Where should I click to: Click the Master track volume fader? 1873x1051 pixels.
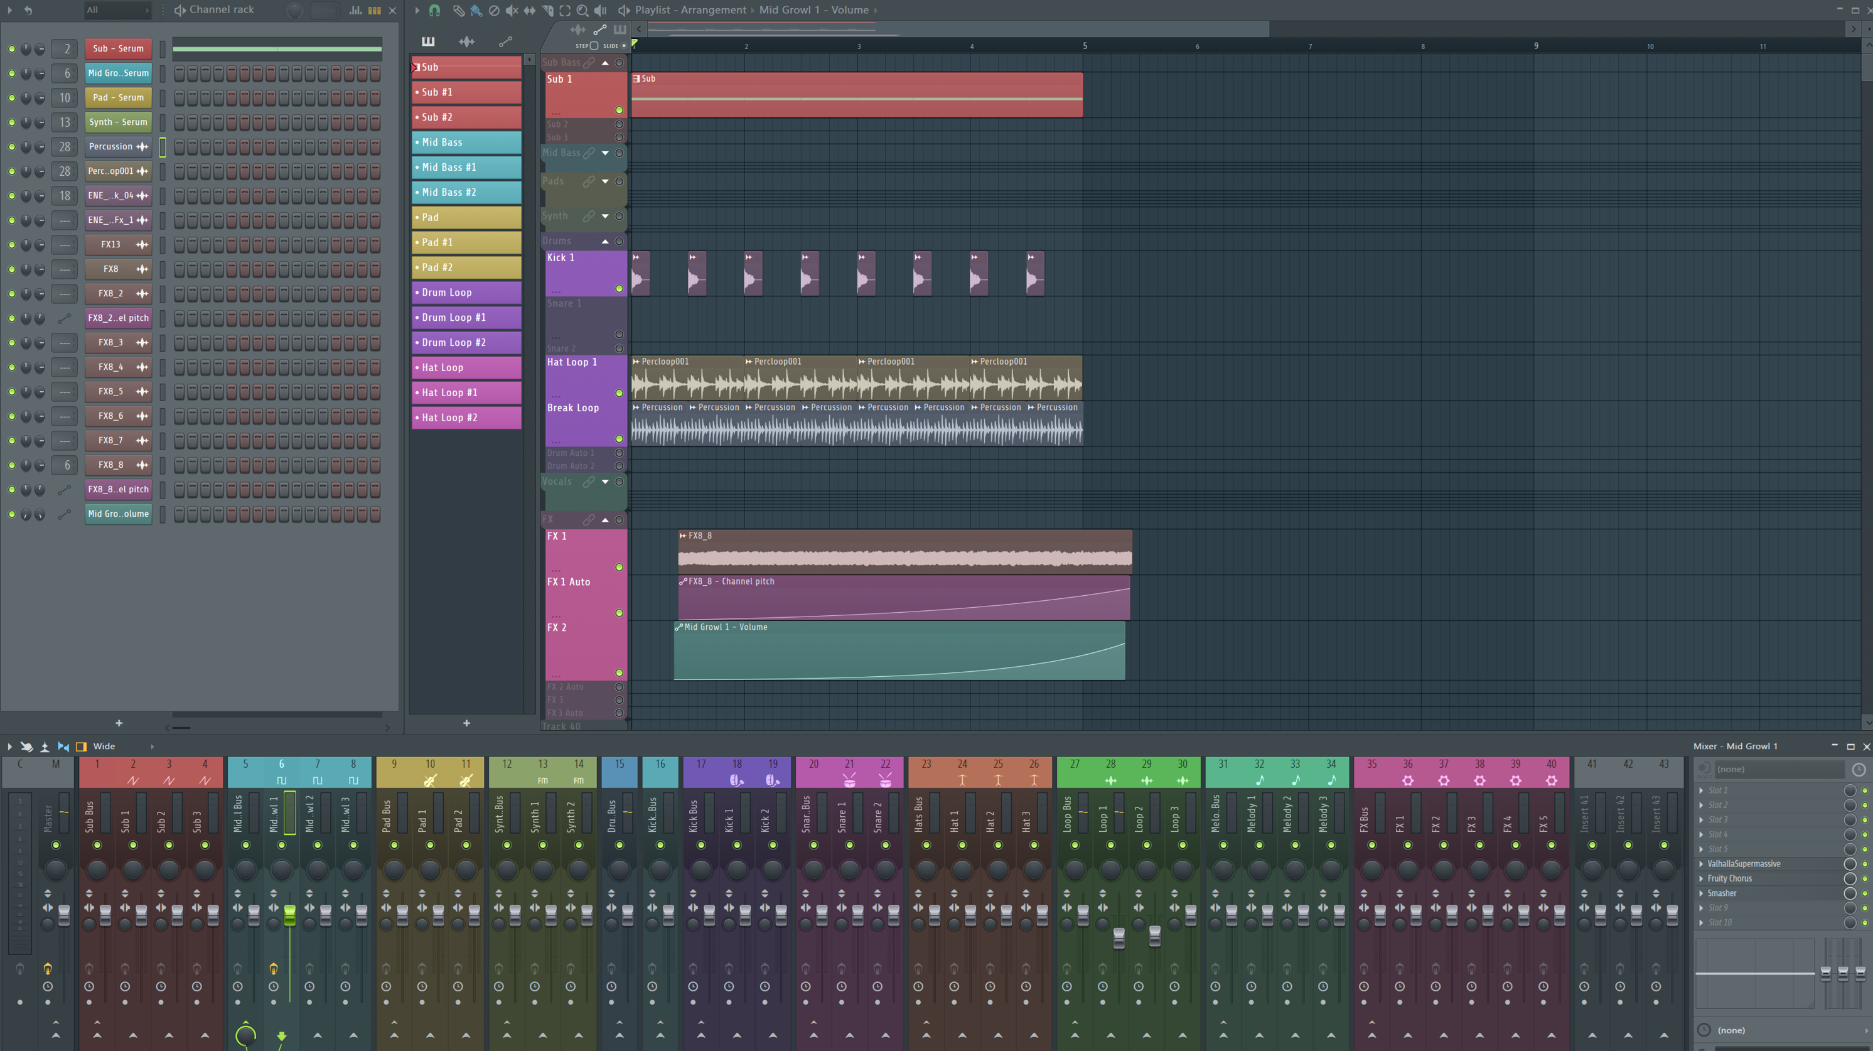[x=64, y=915]
